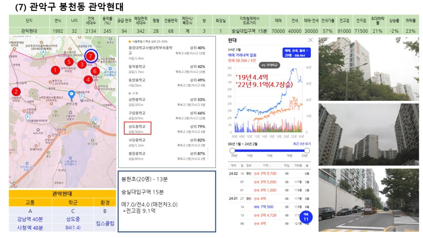Close the 현대 price panel with the X
Screen dimensions: 423x238
coord(310,40)
